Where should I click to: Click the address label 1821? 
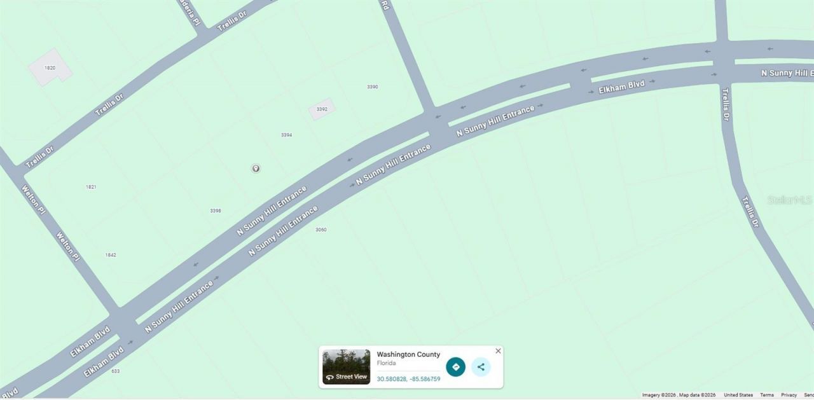point(91,187)
